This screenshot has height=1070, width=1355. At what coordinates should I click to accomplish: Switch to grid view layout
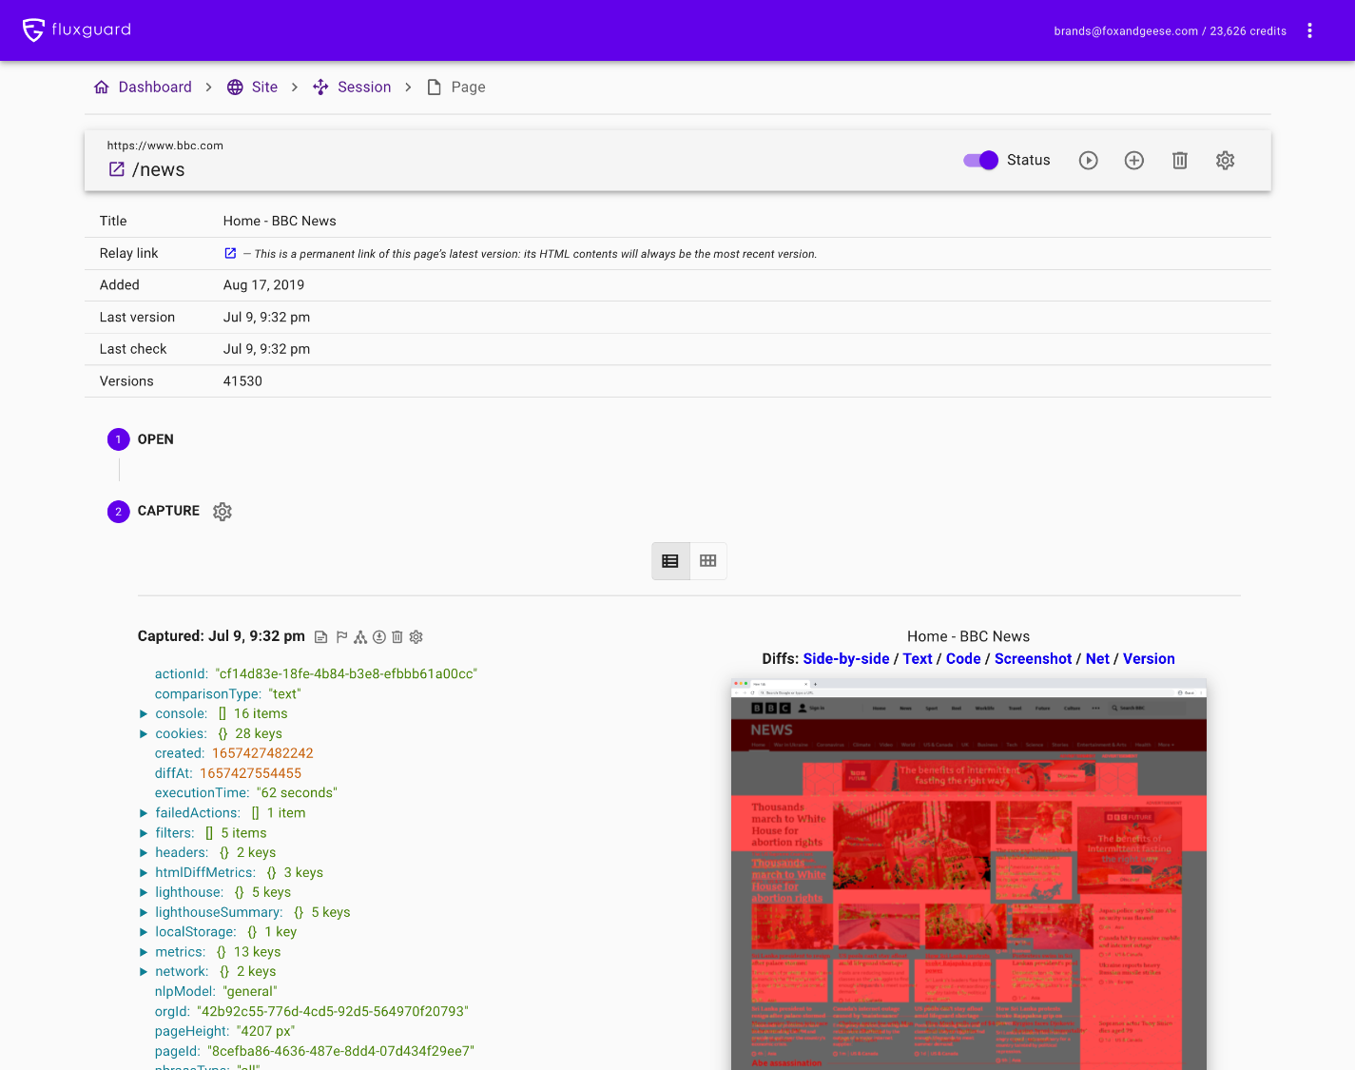708,561
